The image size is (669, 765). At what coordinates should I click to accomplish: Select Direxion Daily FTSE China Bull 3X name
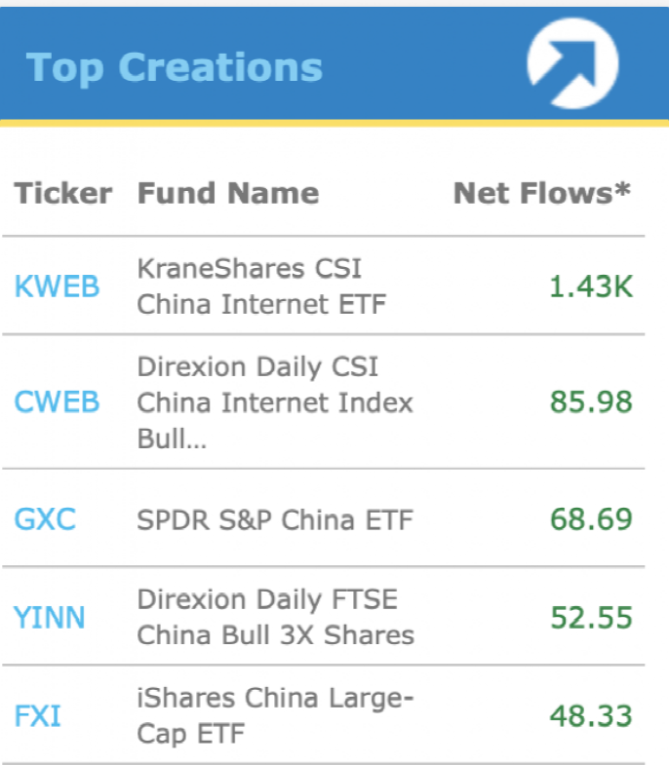(x=275, y=617)
